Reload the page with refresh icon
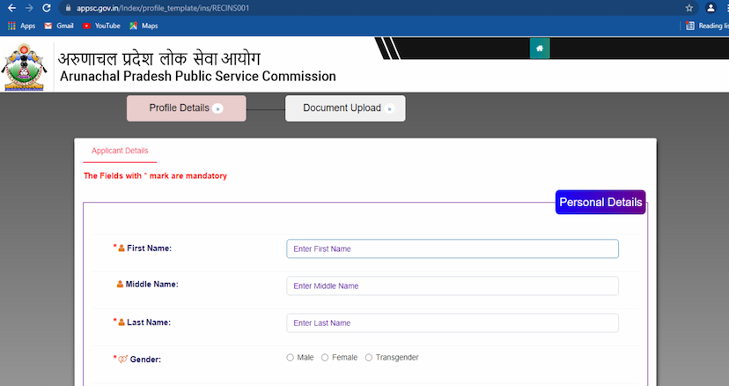 point(46,8)
